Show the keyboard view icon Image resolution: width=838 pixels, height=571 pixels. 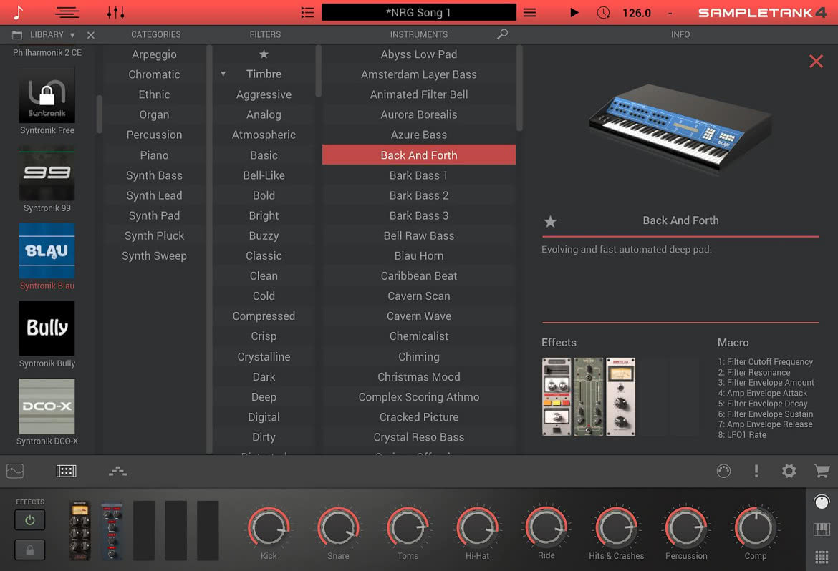coord(822,529)
